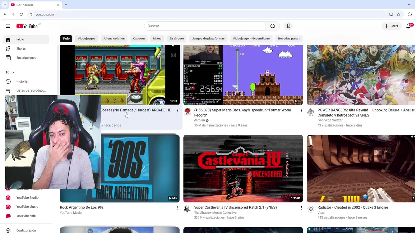Open YouTube Kids link
The width and height of the screenshot is (415, 233).
[x=26, y=216]
